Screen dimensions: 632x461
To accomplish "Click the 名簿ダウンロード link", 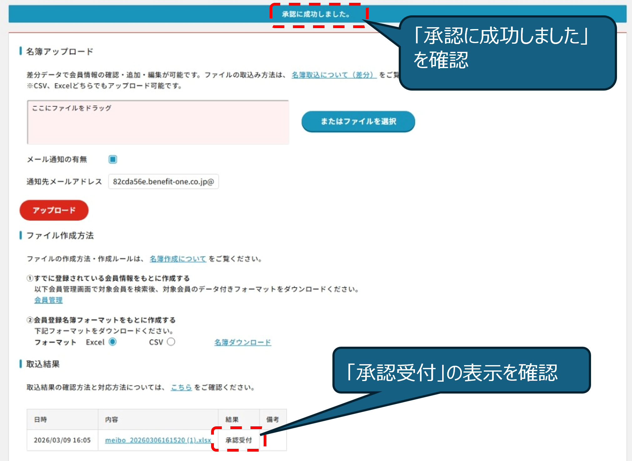I will pyautogui.click(x=243, y=342).
